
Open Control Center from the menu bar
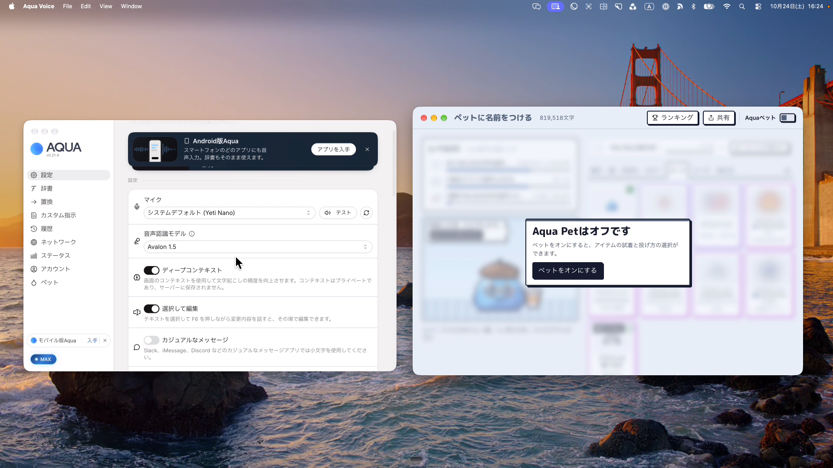pyautogui.click(x=758, y=6)
